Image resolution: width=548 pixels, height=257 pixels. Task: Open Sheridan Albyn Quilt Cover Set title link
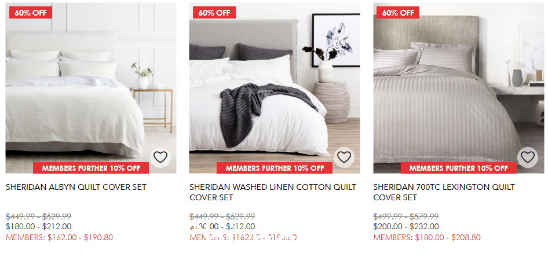click(76, 187)
